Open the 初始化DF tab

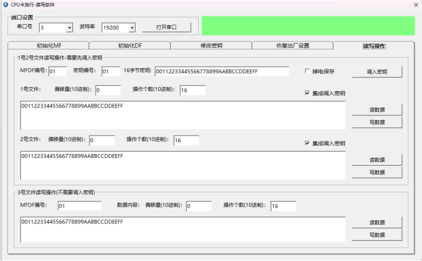click(129, 46)
